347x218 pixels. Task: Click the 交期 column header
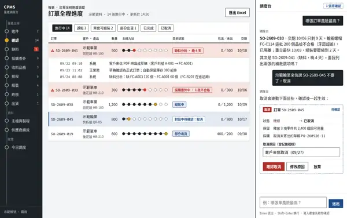click(x=244, y=39)
